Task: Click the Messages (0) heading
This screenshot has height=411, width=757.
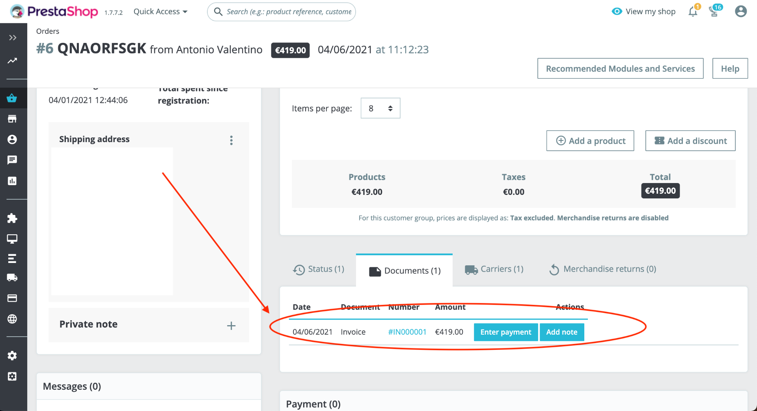Action: [72, 386]
